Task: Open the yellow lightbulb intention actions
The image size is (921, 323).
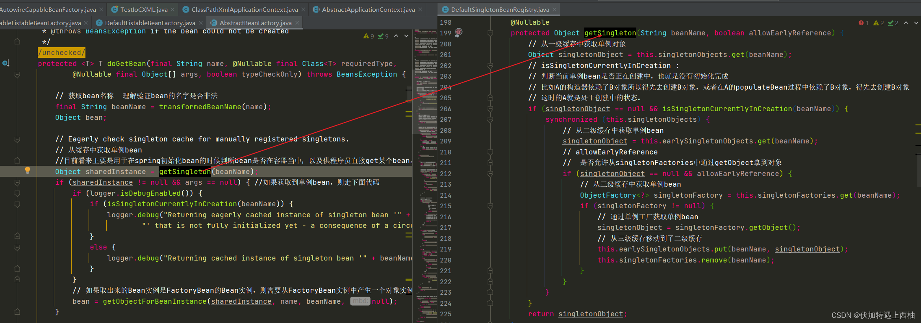Action: click(28, 170)
